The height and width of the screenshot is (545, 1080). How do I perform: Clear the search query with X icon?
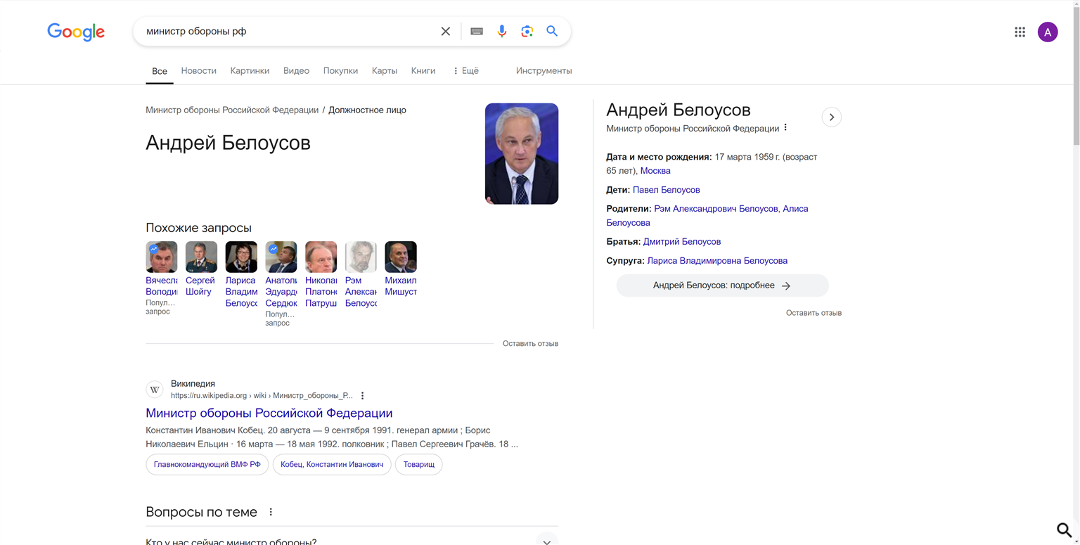(446, 32)
